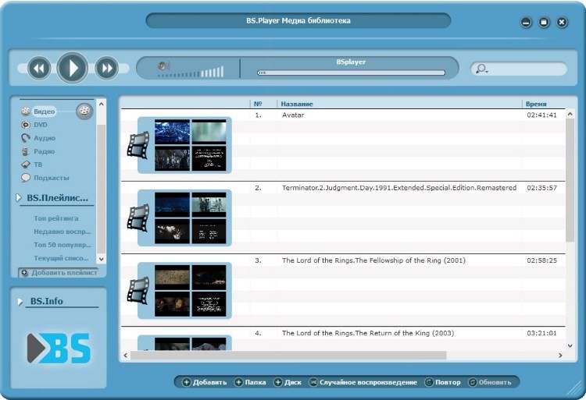
Task: Select the Terminator.2.Judgment.Day title row
Action: click(x=399, y=188)
